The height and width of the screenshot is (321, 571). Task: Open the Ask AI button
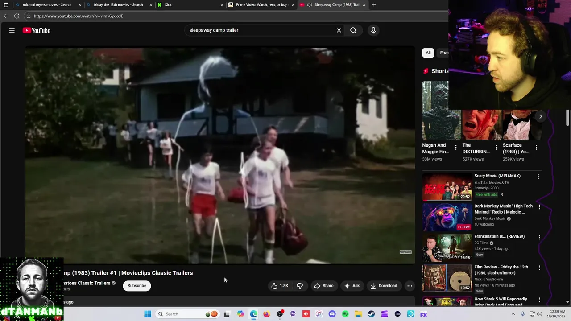coord(352,286)
